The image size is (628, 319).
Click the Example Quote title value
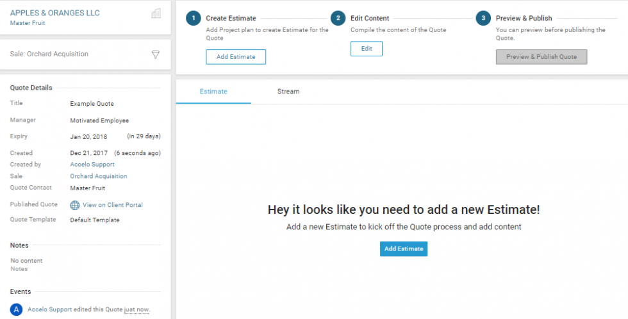pyautogui.click(x=92, y=104)
